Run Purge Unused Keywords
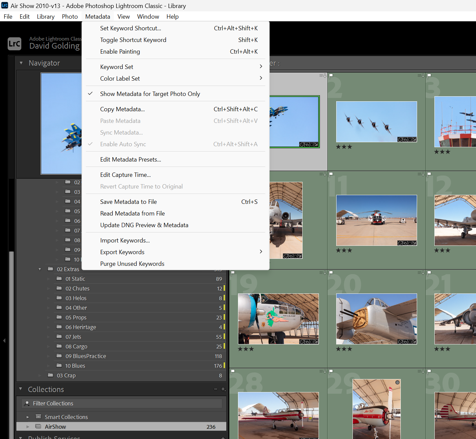Image resolution: width=476 pixels, height=439 pixels. 132,263
